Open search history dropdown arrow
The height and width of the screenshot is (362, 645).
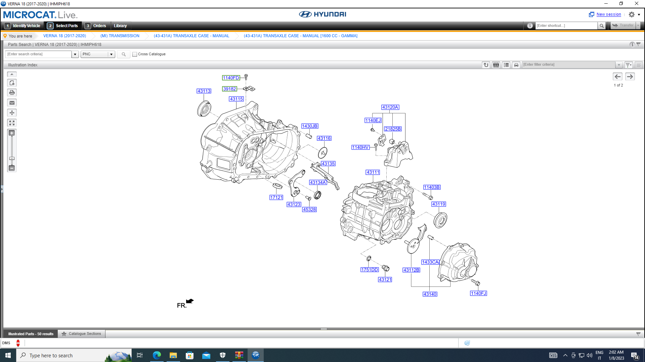(x=75, y=54)
